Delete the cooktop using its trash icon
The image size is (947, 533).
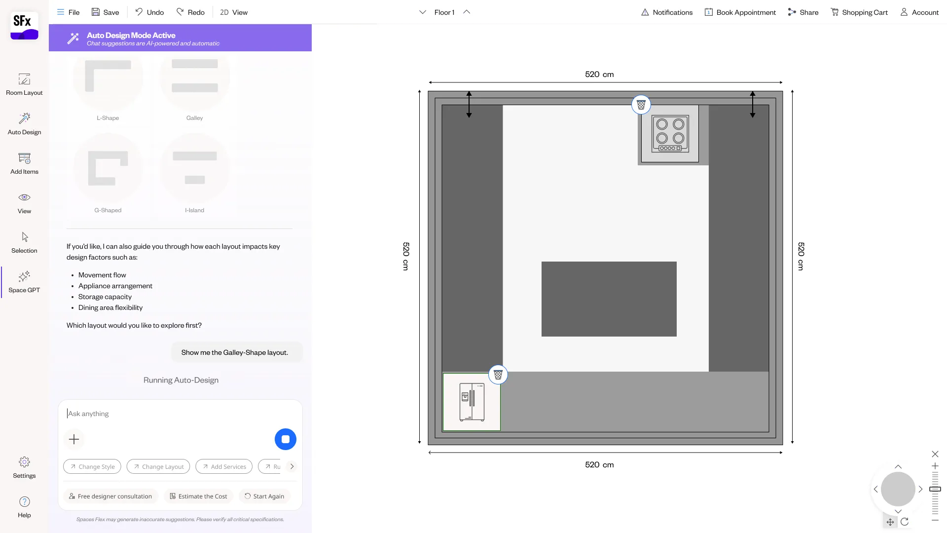[641, 105]
